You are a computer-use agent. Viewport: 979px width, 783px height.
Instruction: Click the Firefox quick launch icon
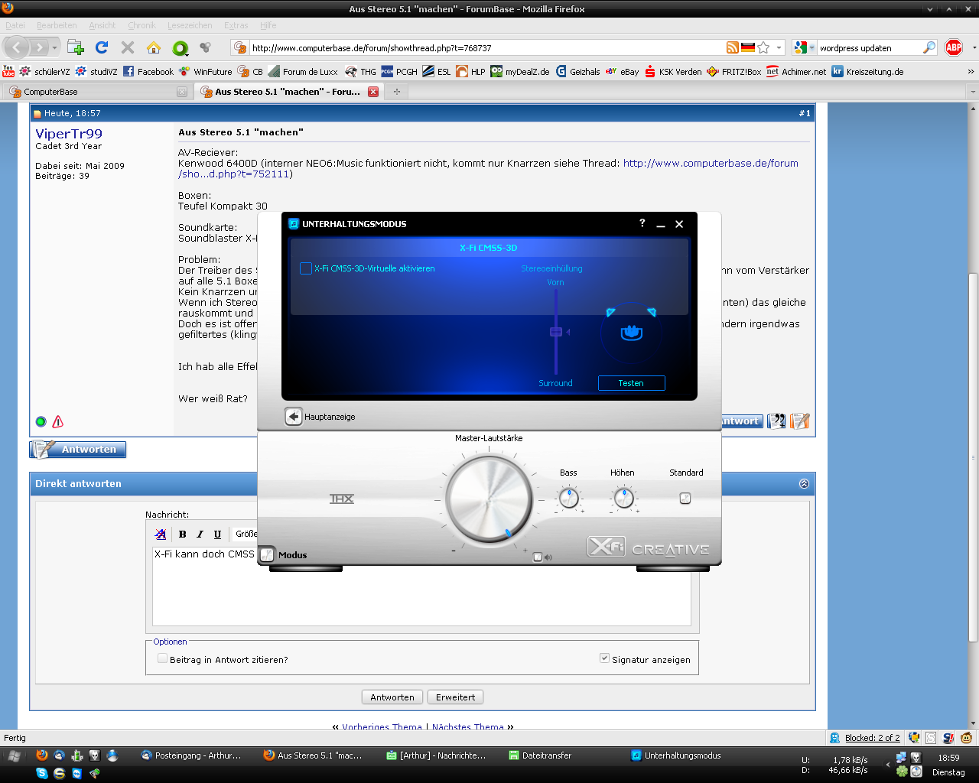pos(42,755)
